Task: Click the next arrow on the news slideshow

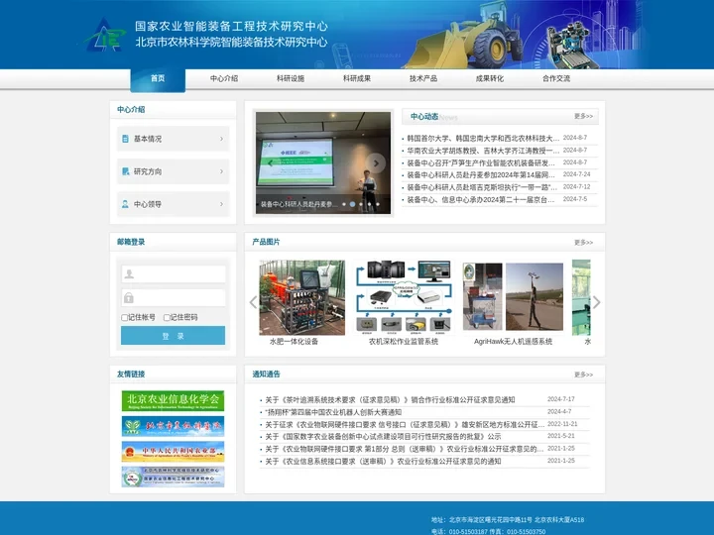Action: tap(376, 162)
